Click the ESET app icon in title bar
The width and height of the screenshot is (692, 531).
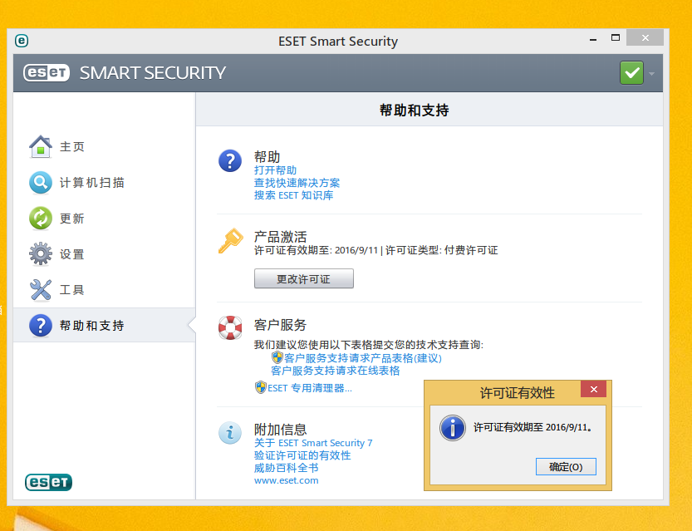tap(22, 41)
